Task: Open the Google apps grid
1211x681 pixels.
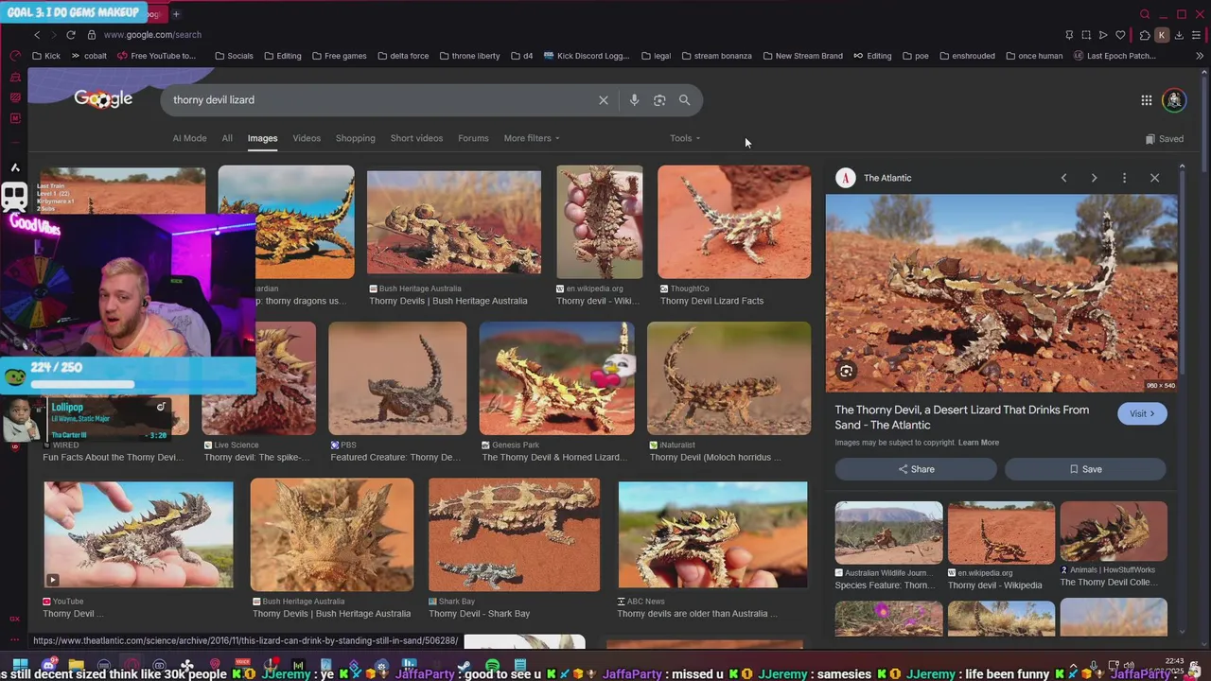Action: pos(1146,100)
